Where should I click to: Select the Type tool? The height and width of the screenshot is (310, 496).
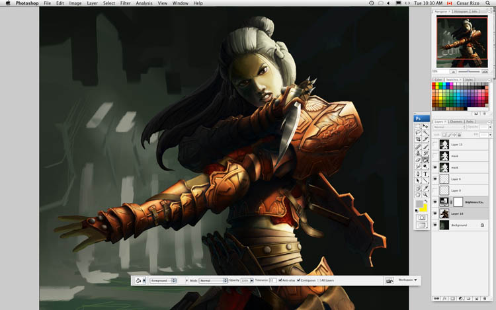click(x=425, y=174)
